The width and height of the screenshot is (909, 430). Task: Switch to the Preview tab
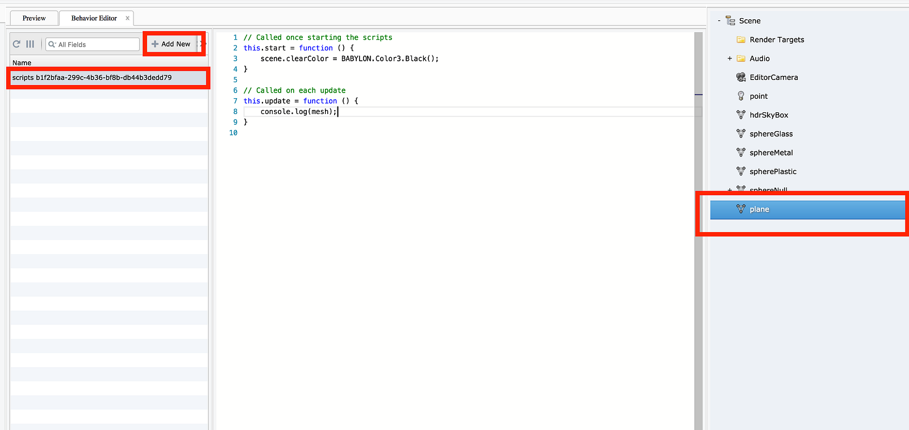coord(34,18)
